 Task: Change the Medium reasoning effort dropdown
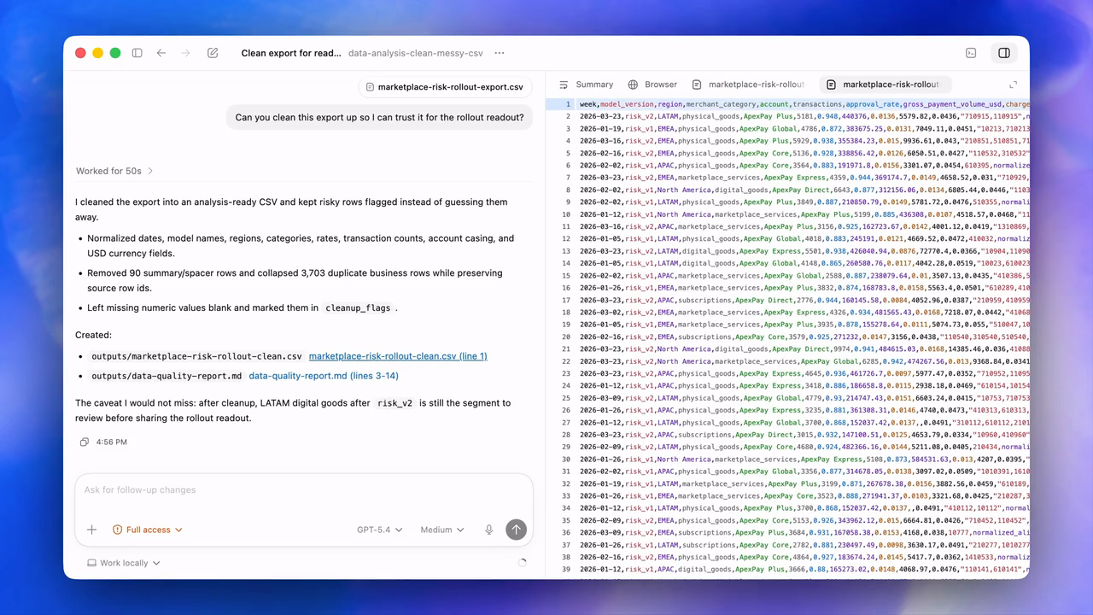coord(441,530)
